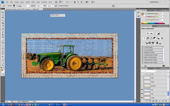This screenshot has width=170, height=106.
Task: Add a layer style (fx)
Action: [x=150, y=101]
